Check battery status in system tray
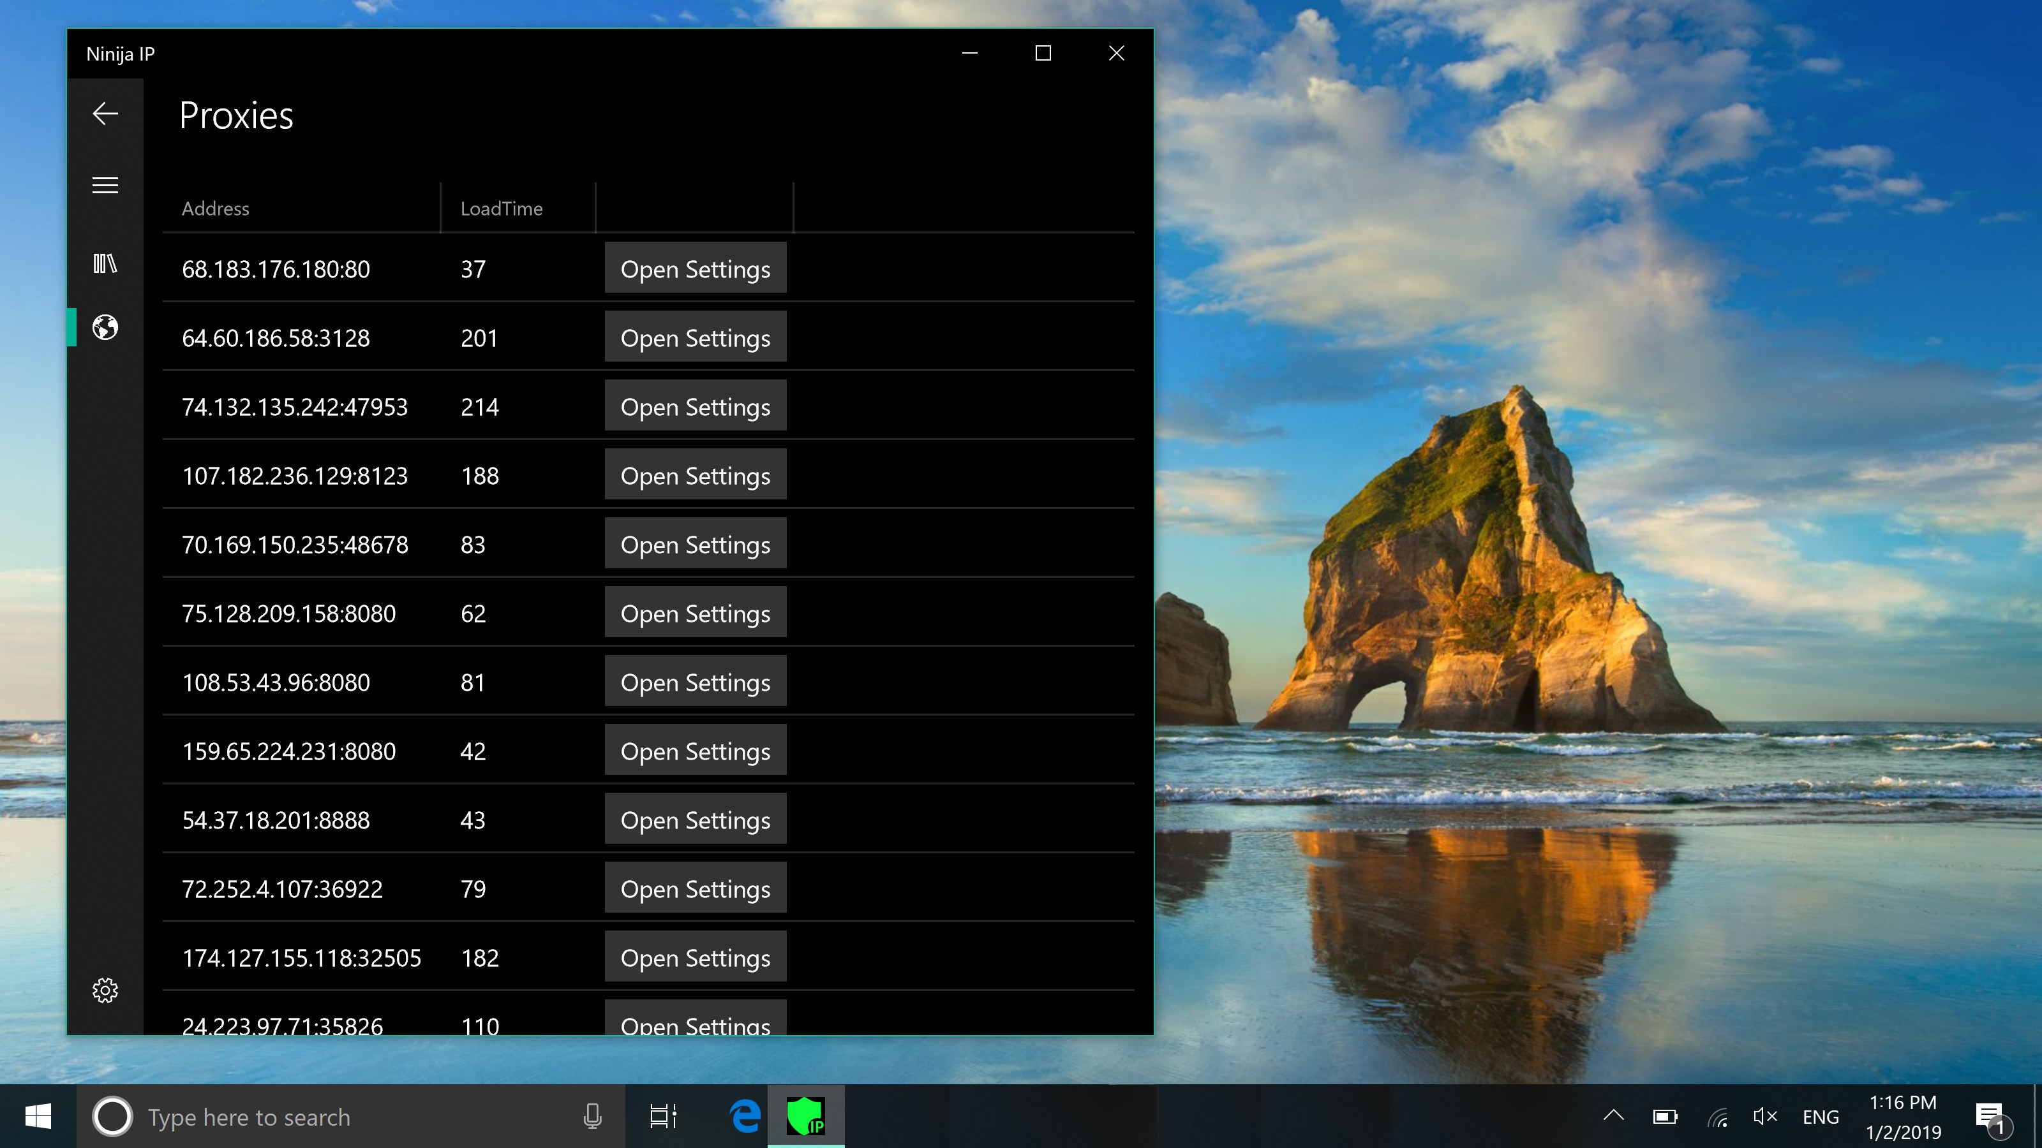The image size is (2042, 1148). (1666, 1115)
